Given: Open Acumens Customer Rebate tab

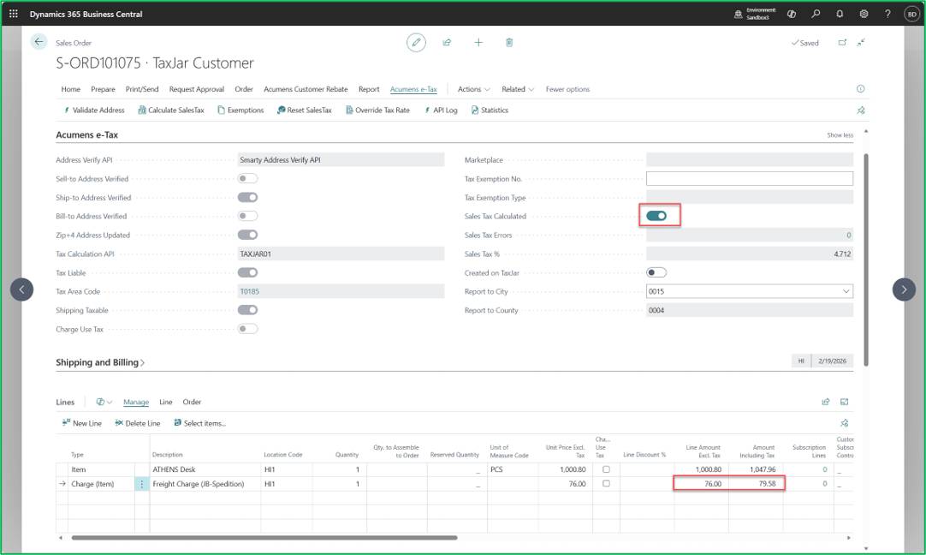Looking at the screenshot, I should click(306, 89).
